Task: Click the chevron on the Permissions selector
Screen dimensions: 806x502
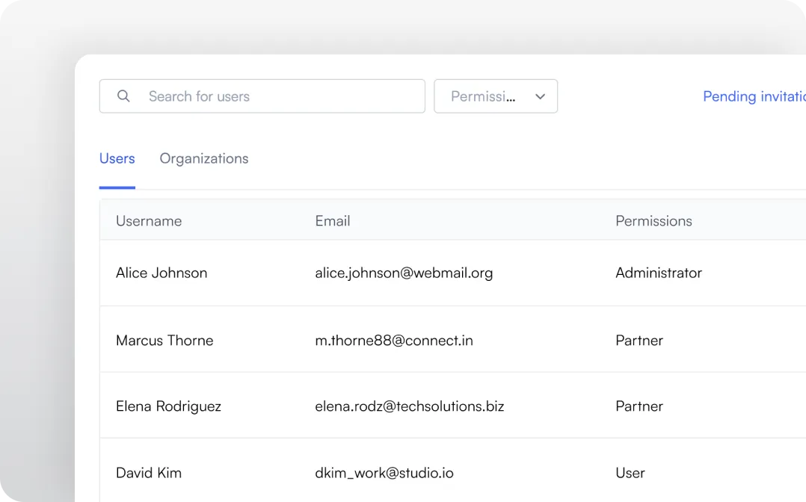Action: coord(540,96)
